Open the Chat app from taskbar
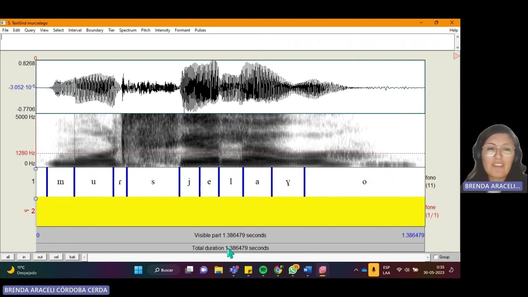Image resolution: width=528 pixels, height=297 pixels. [204, 270]
